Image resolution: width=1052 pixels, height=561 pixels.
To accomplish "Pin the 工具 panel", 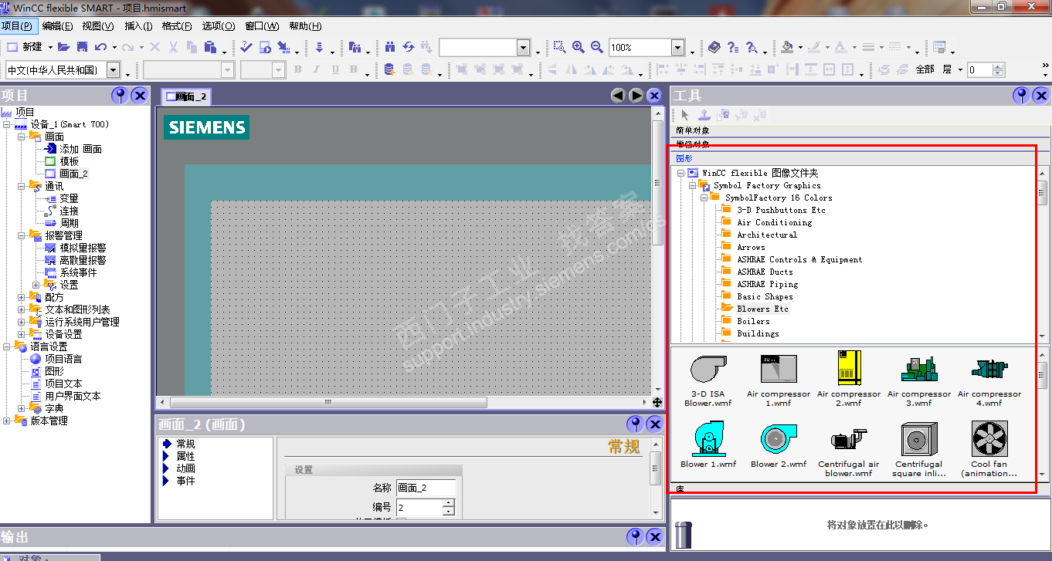I will (1021, 96).
